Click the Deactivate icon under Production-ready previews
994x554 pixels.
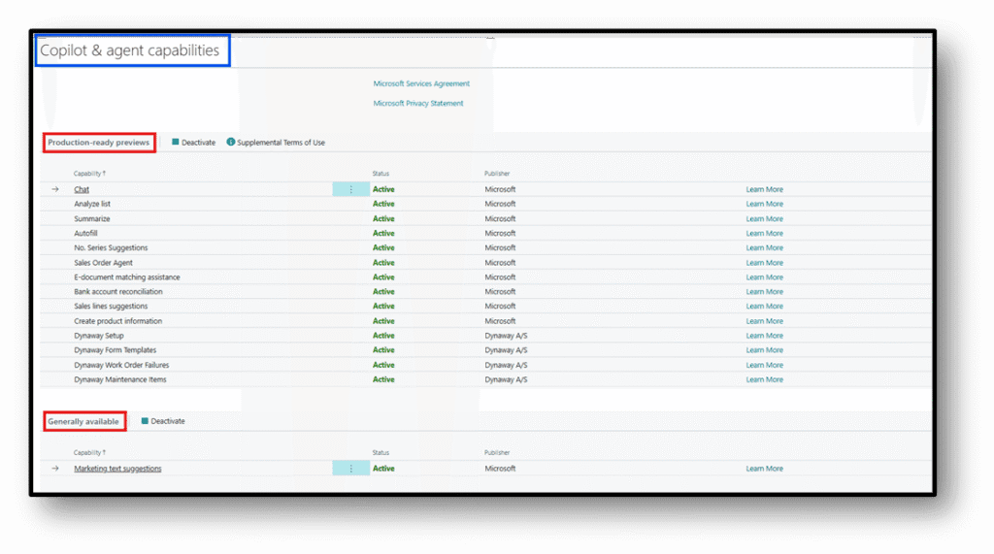[176, 143]
